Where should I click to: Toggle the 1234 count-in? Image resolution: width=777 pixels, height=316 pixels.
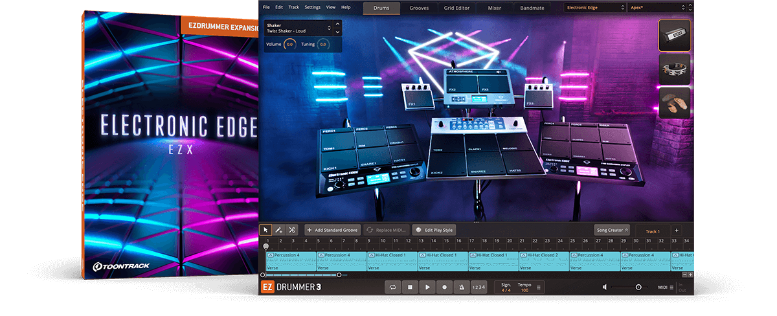[x=478, y=287]
